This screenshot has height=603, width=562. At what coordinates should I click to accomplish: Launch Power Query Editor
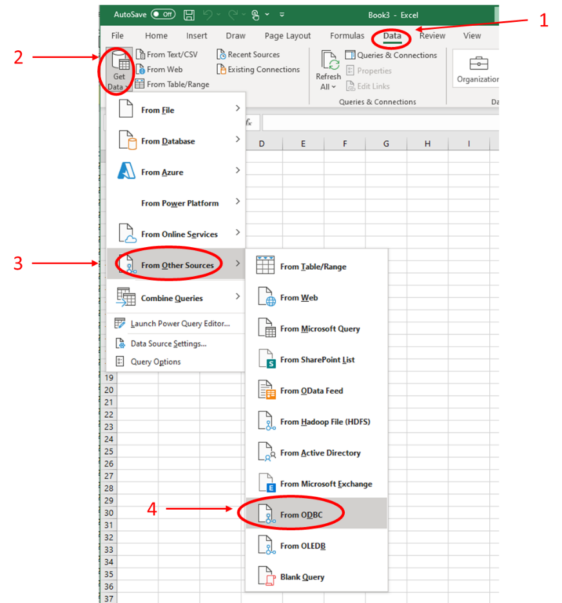pos(179,324)
